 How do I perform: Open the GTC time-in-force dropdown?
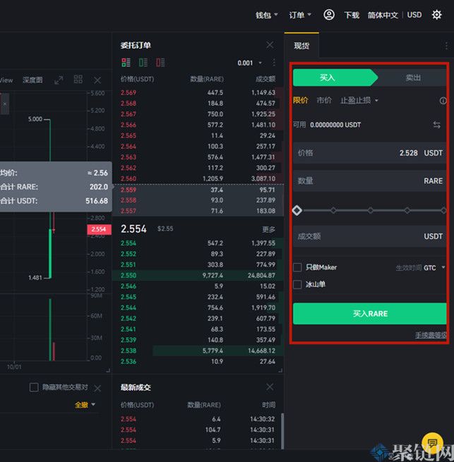[x=434, y=268]
